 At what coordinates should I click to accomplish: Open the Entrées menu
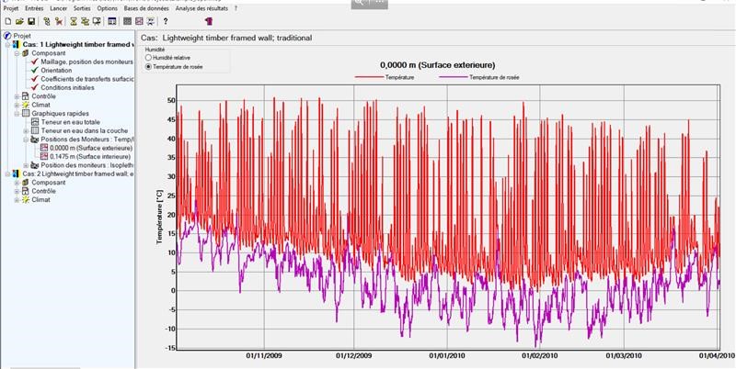34,7
